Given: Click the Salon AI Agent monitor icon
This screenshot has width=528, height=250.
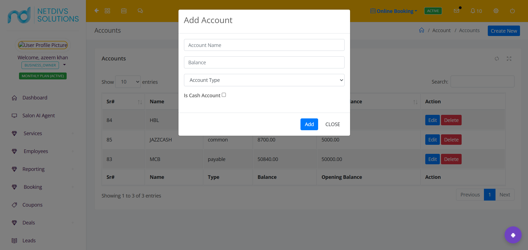Looking at the screenshot, I should 14,116.
